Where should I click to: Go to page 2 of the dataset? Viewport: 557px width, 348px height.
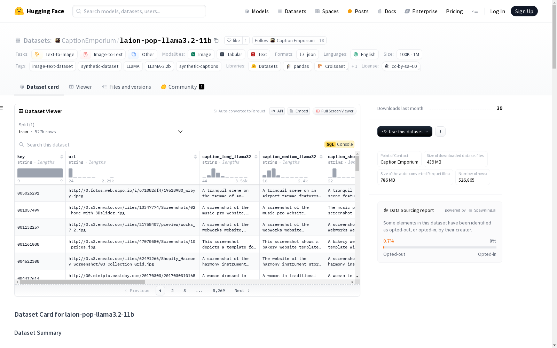[172, 291]
